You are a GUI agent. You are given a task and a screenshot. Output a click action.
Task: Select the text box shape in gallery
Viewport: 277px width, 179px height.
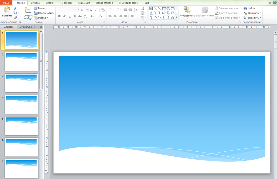[151, 9]
